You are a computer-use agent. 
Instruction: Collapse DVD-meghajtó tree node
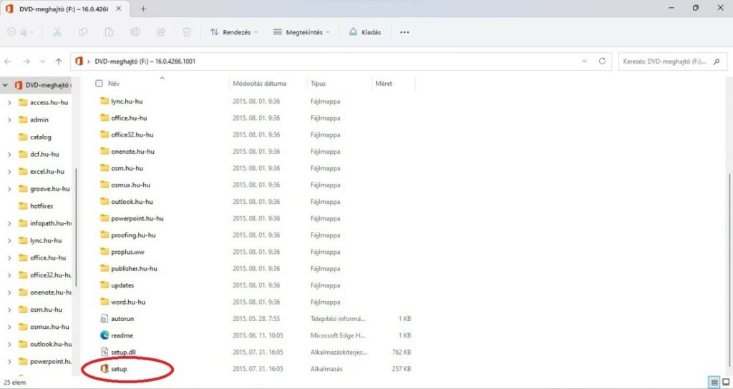5,86
